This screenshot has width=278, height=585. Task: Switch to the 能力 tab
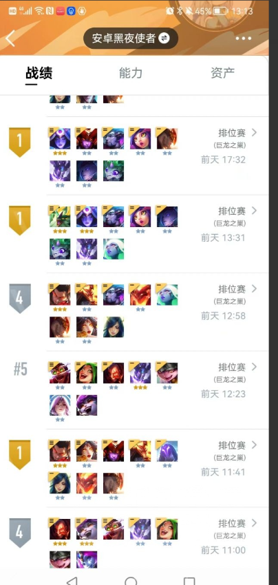click(x=131, y=73)
